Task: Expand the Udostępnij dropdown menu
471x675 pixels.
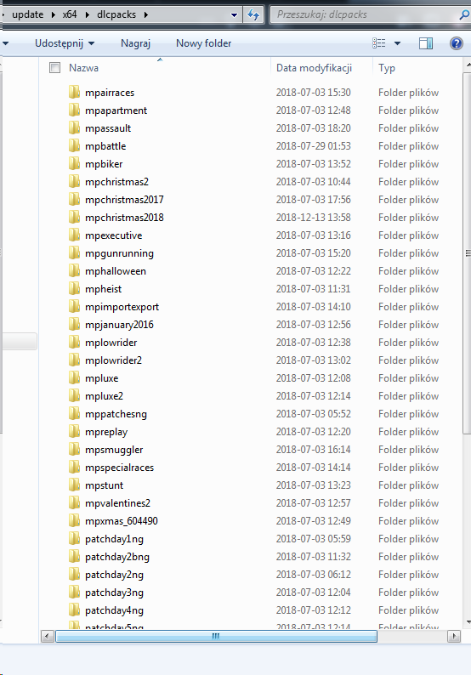Action: point(65,43)
